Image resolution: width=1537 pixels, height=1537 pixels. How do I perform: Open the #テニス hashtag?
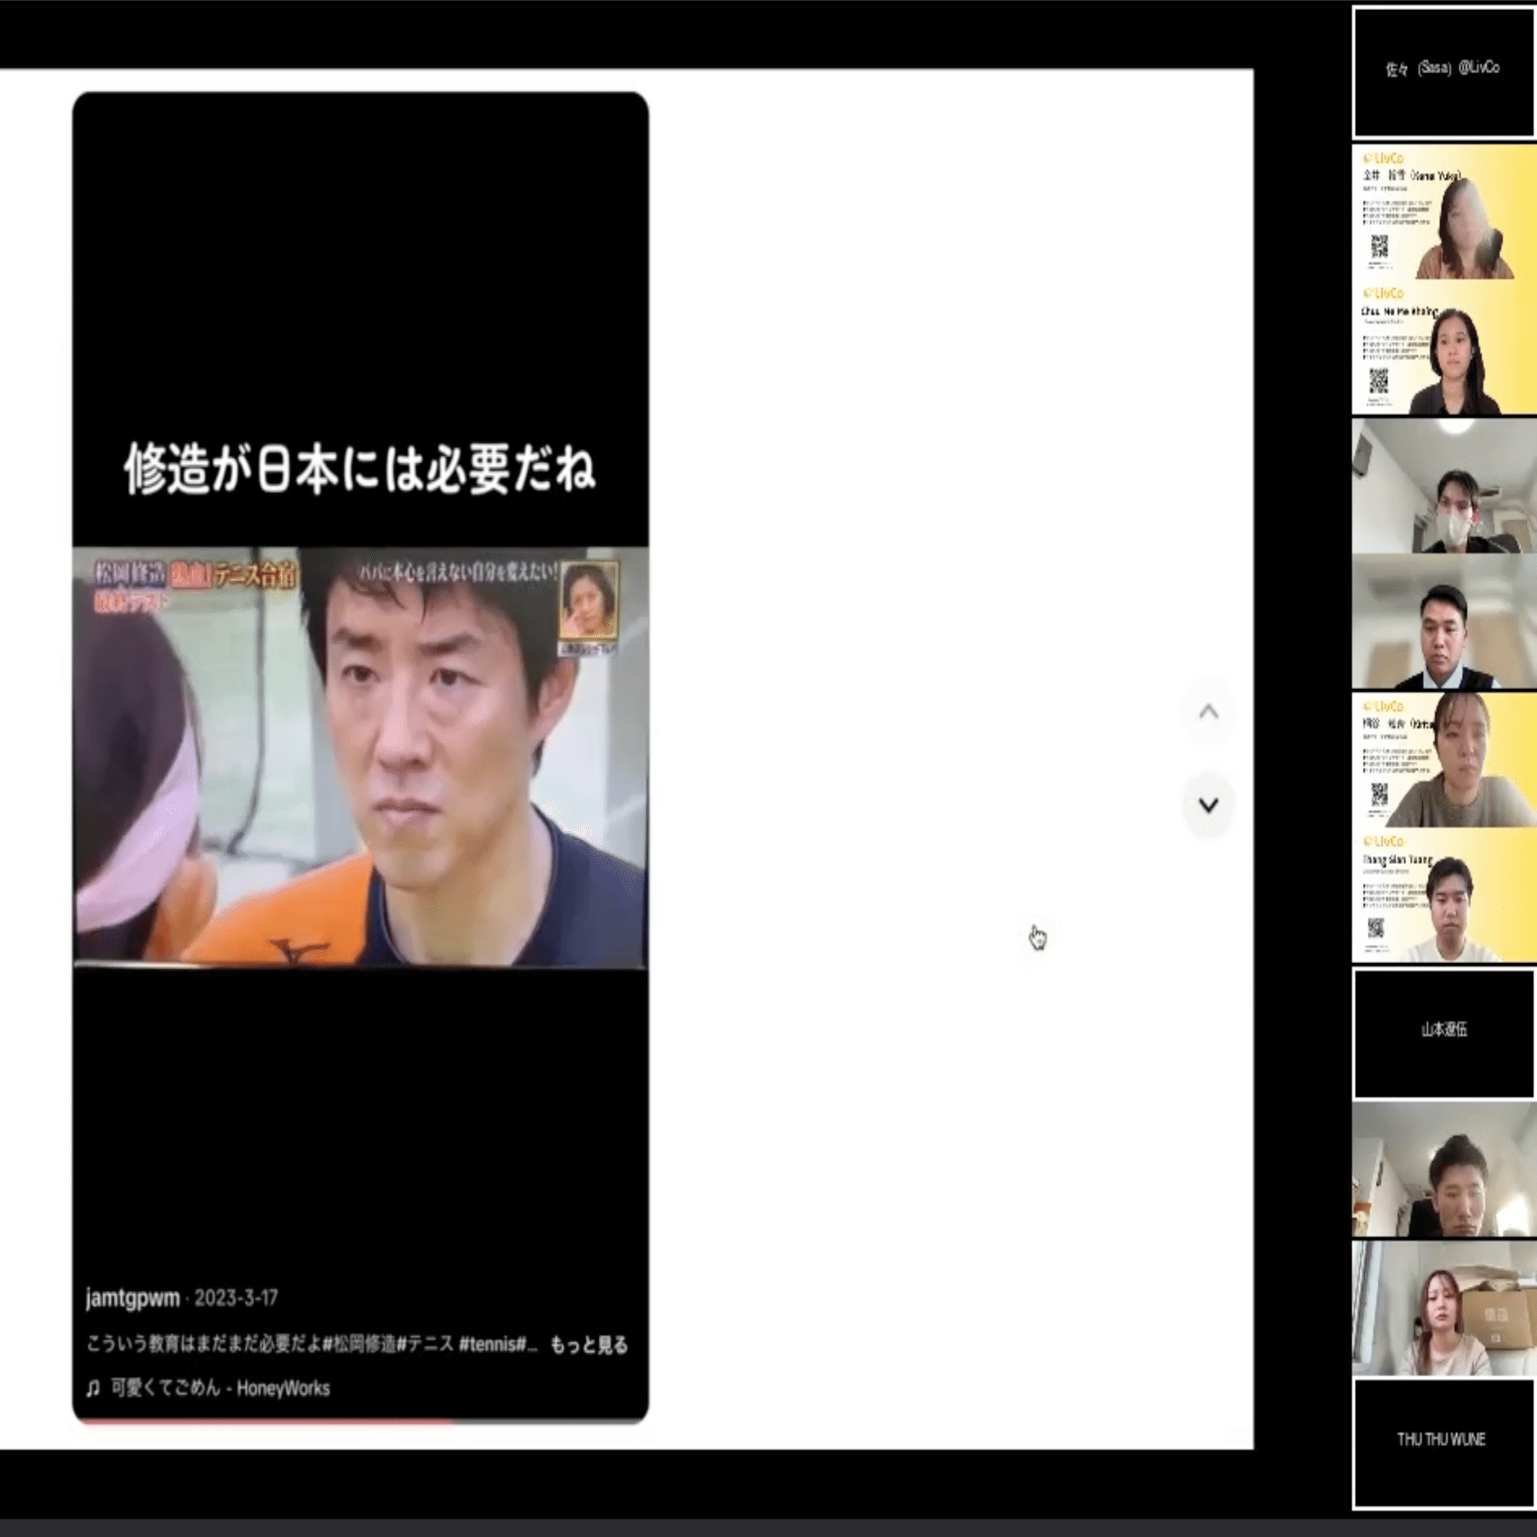pos(425,1344)
